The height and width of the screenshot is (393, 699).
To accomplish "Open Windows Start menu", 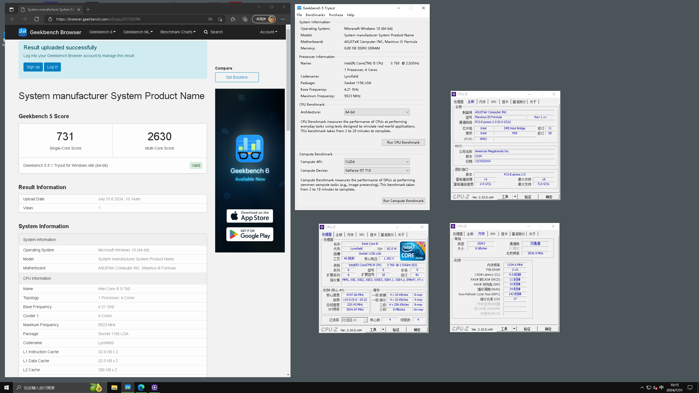I will tap(7, 388).
